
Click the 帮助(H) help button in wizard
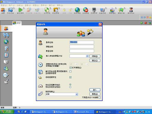coord(95,94)
